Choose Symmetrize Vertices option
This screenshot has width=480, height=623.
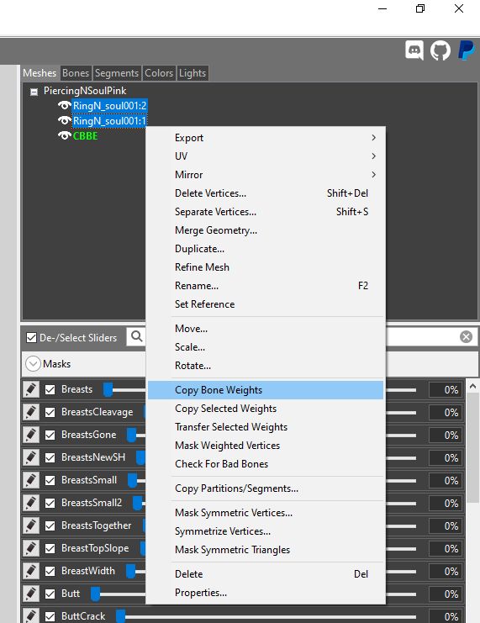point(266,531)
